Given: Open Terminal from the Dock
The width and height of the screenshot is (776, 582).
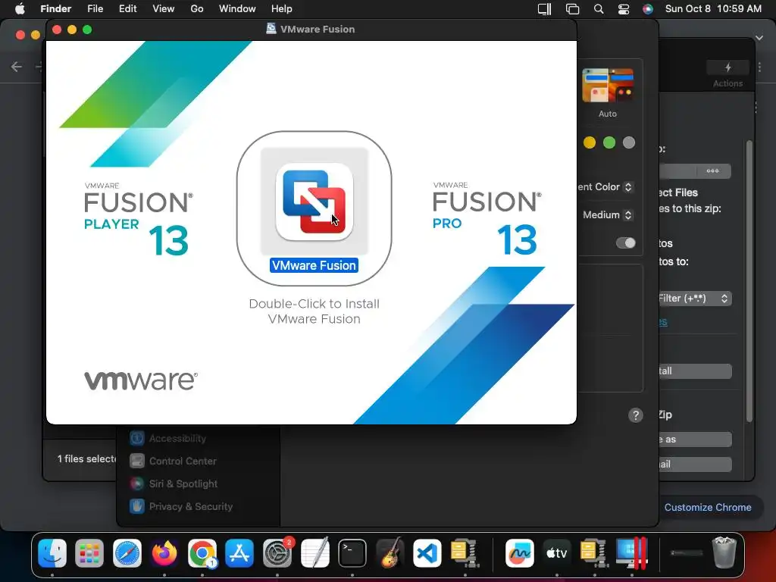Looking at the screenshot, I should pos(352,552).
